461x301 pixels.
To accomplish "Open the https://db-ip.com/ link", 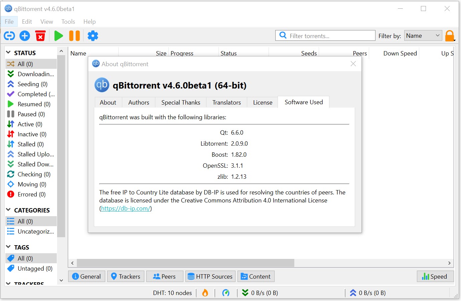I will click(x=125, y=208).
